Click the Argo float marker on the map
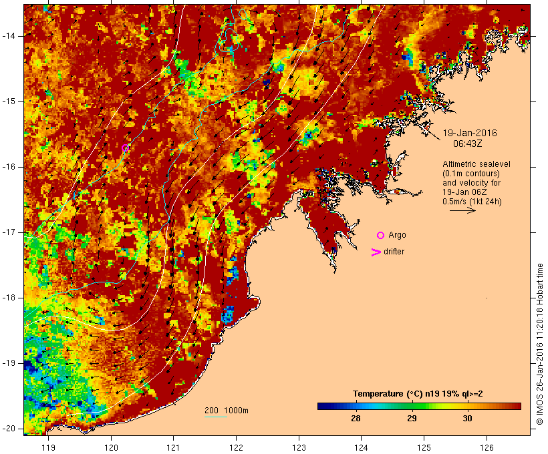Screen dimensions: 548x454 pyautogui.click(x=125, y=148)
